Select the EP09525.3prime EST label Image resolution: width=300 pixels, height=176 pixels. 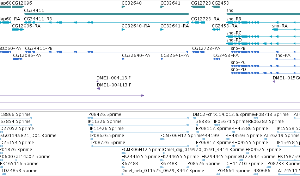click(x=263, y=150)
